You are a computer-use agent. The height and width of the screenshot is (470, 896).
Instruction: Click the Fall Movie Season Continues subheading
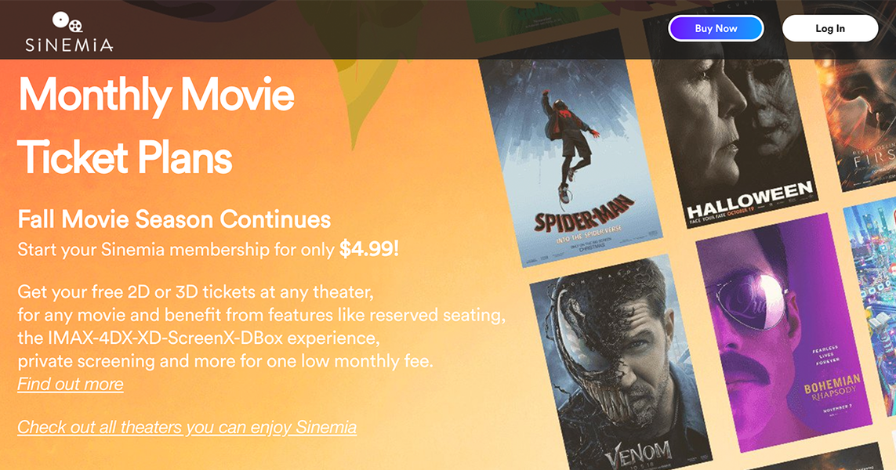(x=174, y=219)
